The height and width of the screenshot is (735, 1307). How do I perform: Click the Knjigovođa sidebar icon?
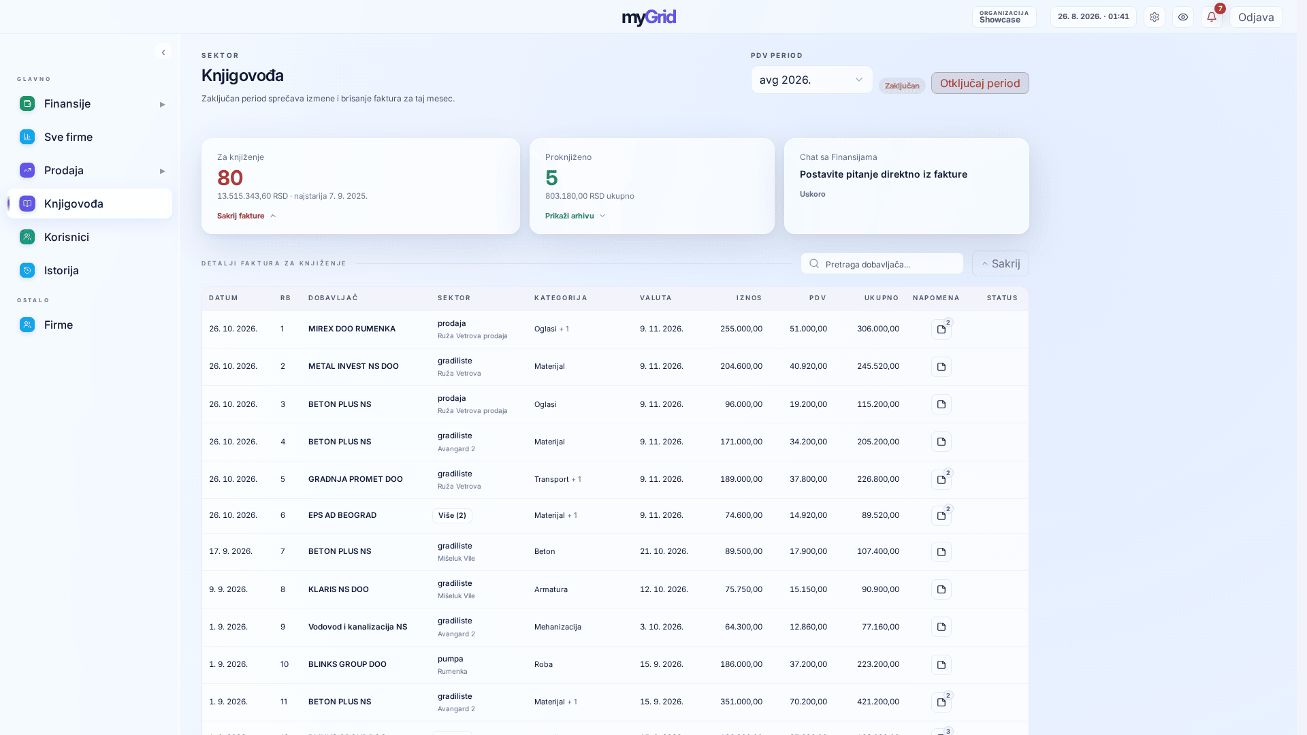pos(27,203)
